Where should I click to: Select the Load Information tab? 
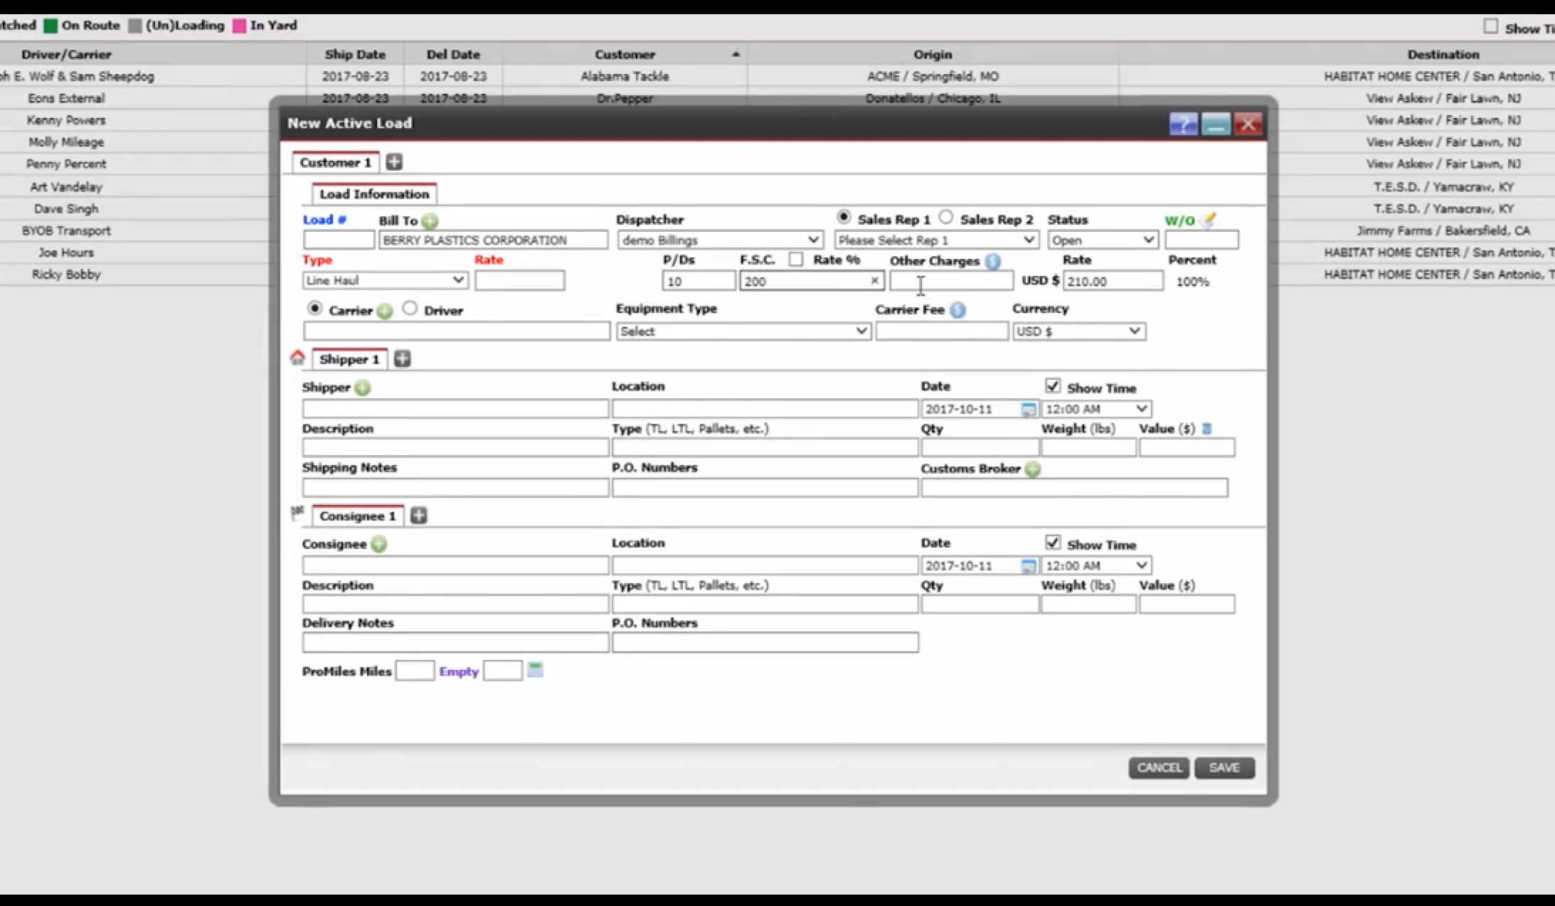point(374,194)
